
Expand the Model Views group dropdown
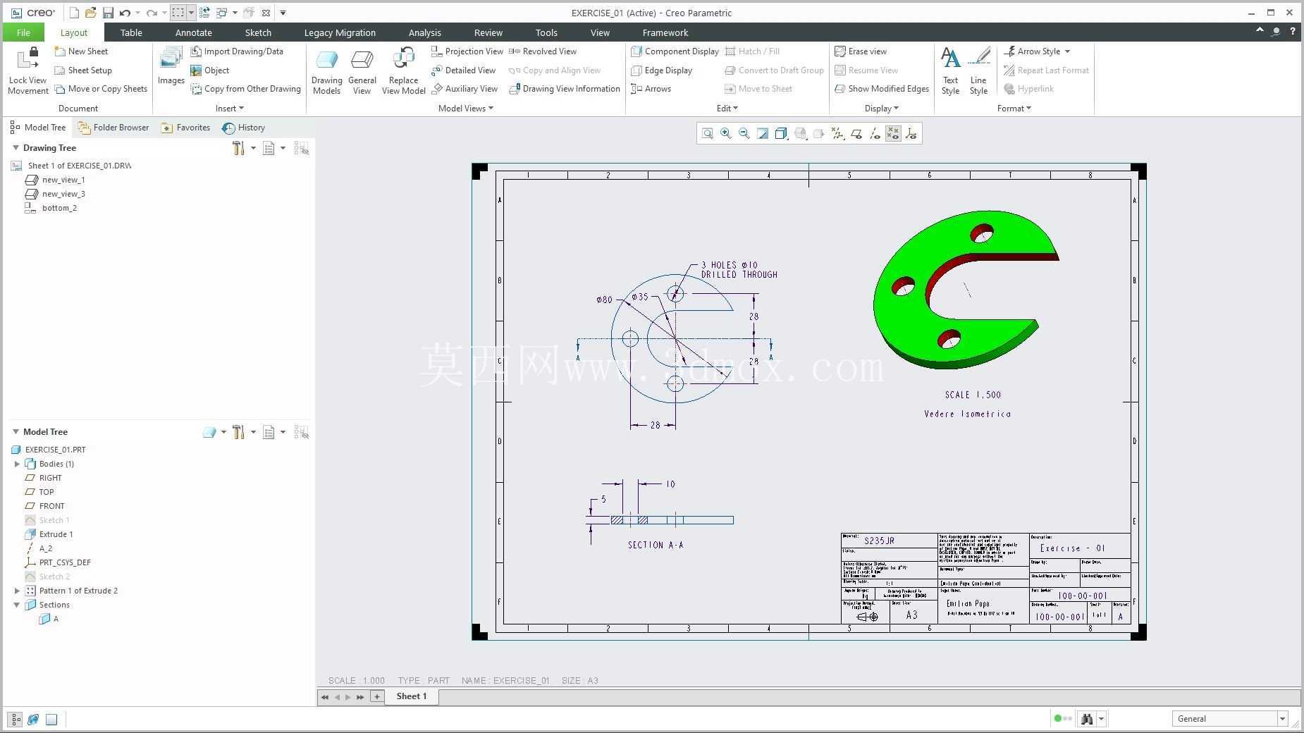(x=466, y=109)
